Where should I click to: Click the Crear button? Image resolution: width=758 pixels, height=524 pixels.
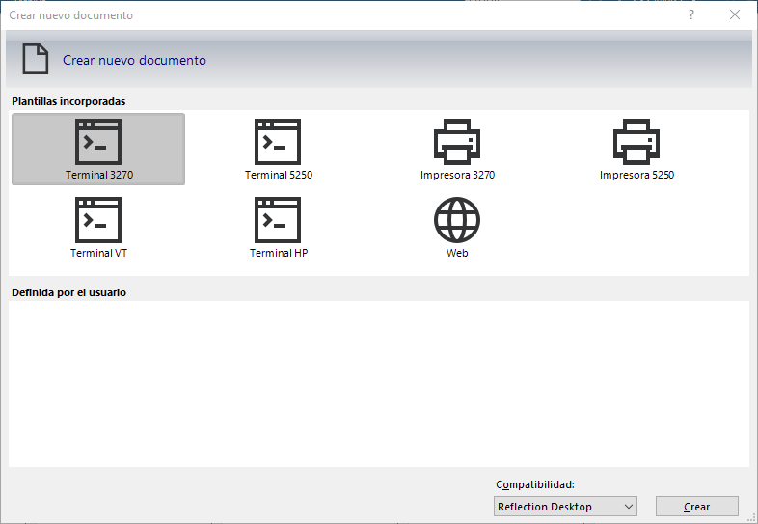click(696, 507)
